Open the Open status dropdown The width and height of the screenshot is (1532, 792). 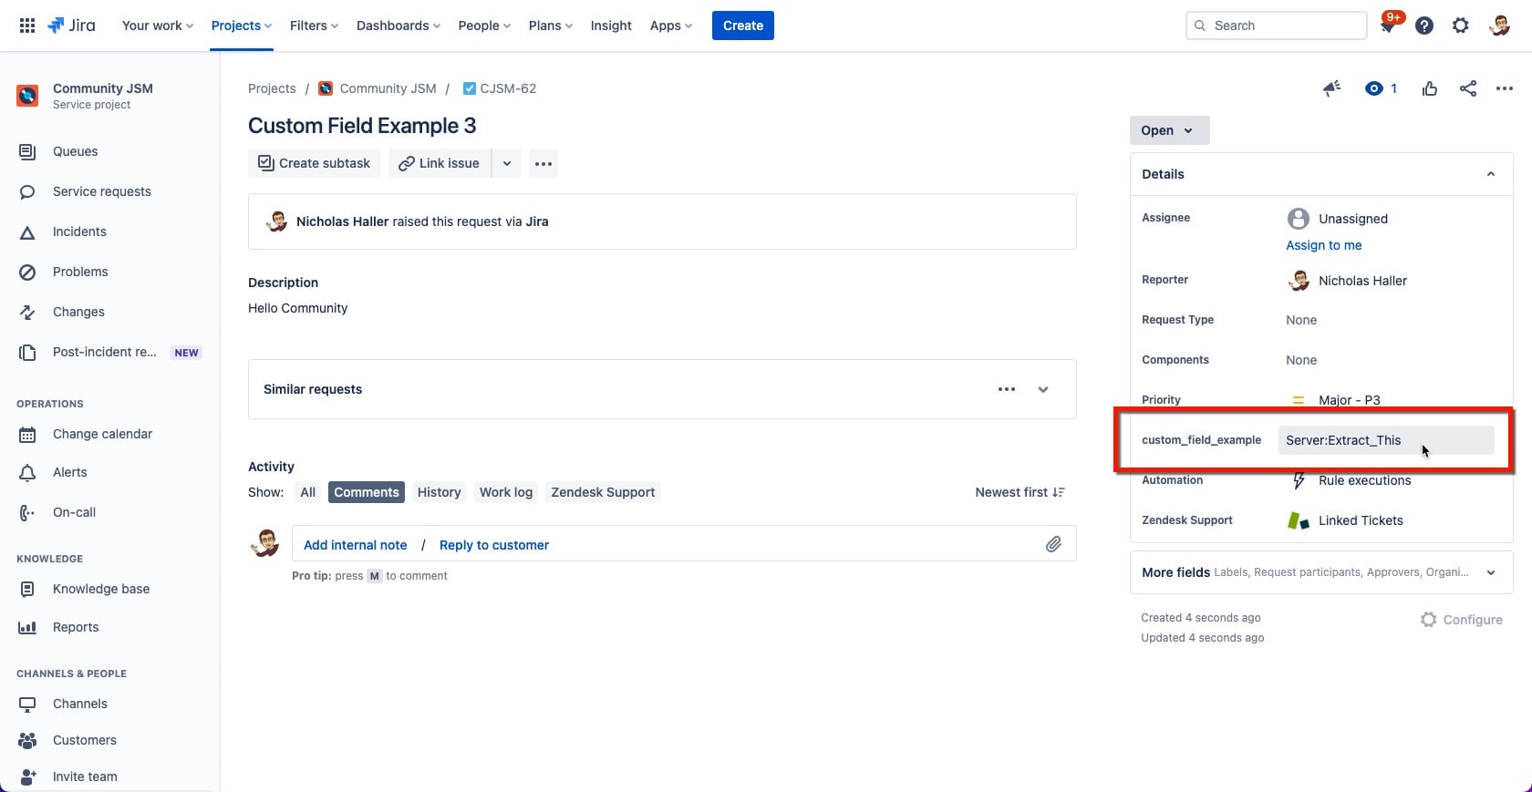click(x=1169, y=130)
